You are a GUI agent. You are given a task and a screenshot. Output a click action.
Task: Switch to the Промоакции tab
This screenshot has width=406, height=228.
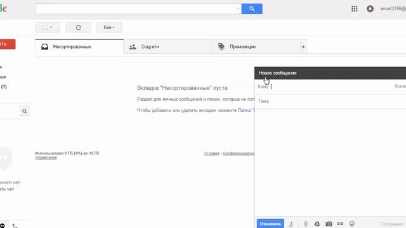click(x=256, y=47)
